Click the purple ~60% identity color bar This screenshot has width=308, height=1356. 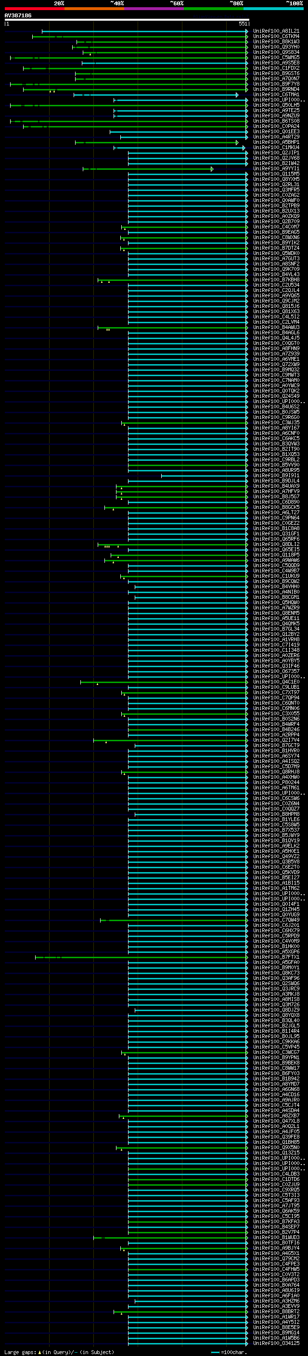pyautogui.click(x=154, y=9)
